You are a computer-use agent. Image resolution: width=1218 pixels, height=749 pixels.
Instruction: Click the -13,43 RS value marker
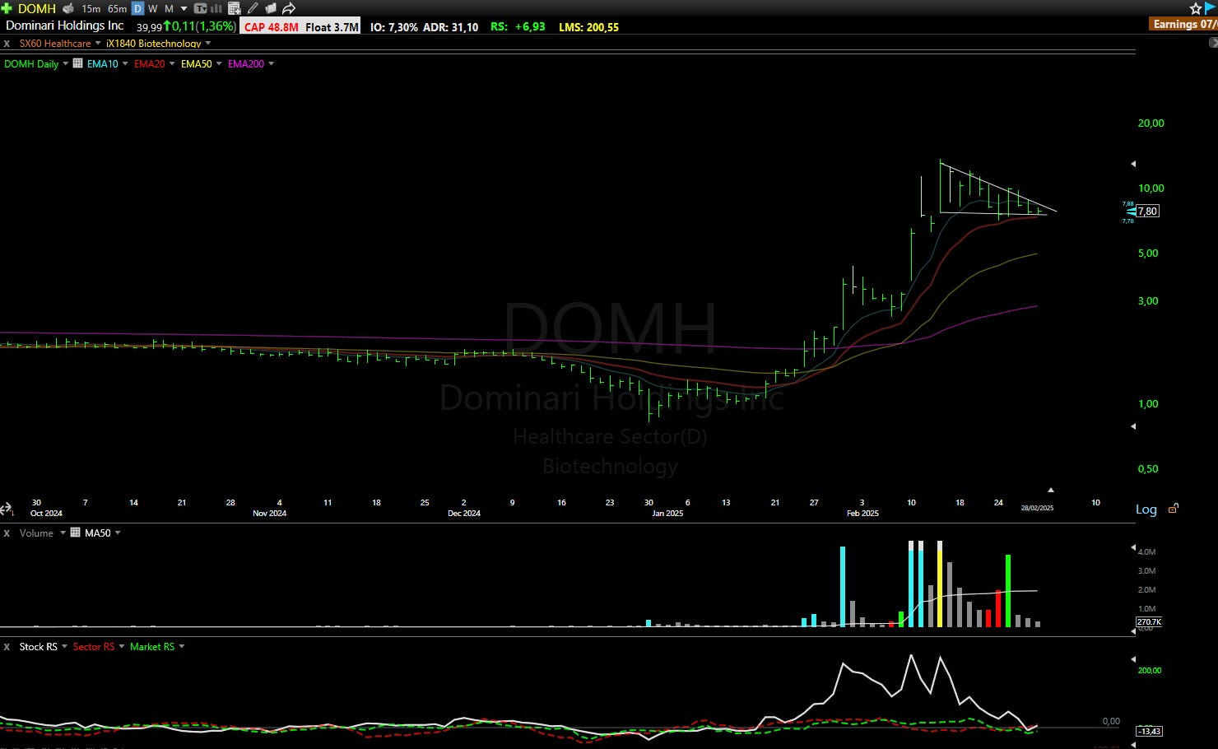click(1149, 731)
